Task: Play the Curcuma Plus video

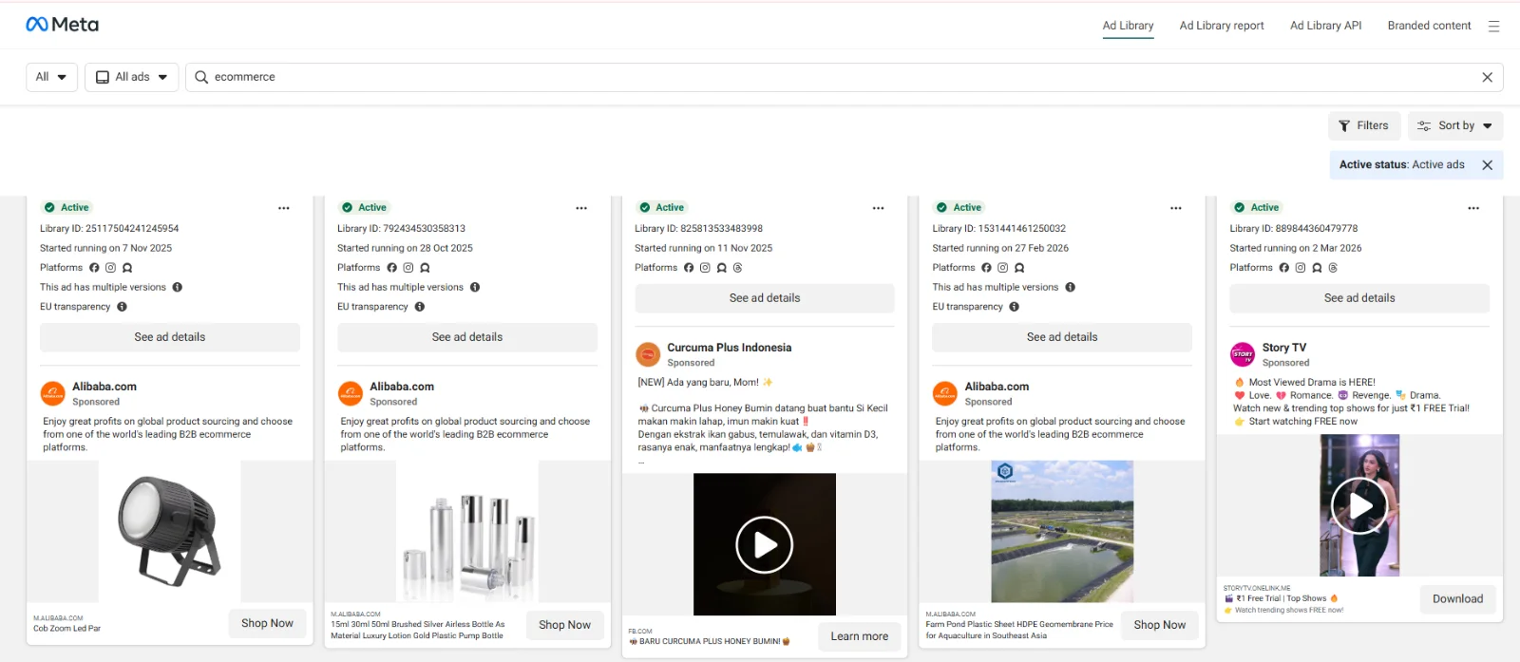Action: [765, 545]
